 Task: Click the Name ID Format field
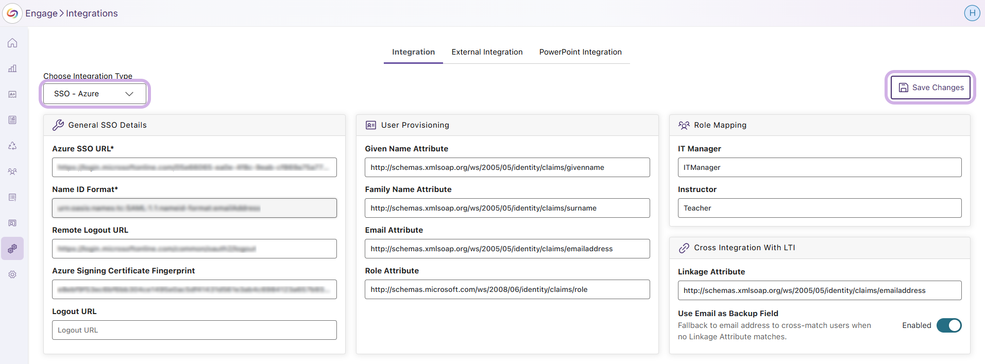[194, 208]
